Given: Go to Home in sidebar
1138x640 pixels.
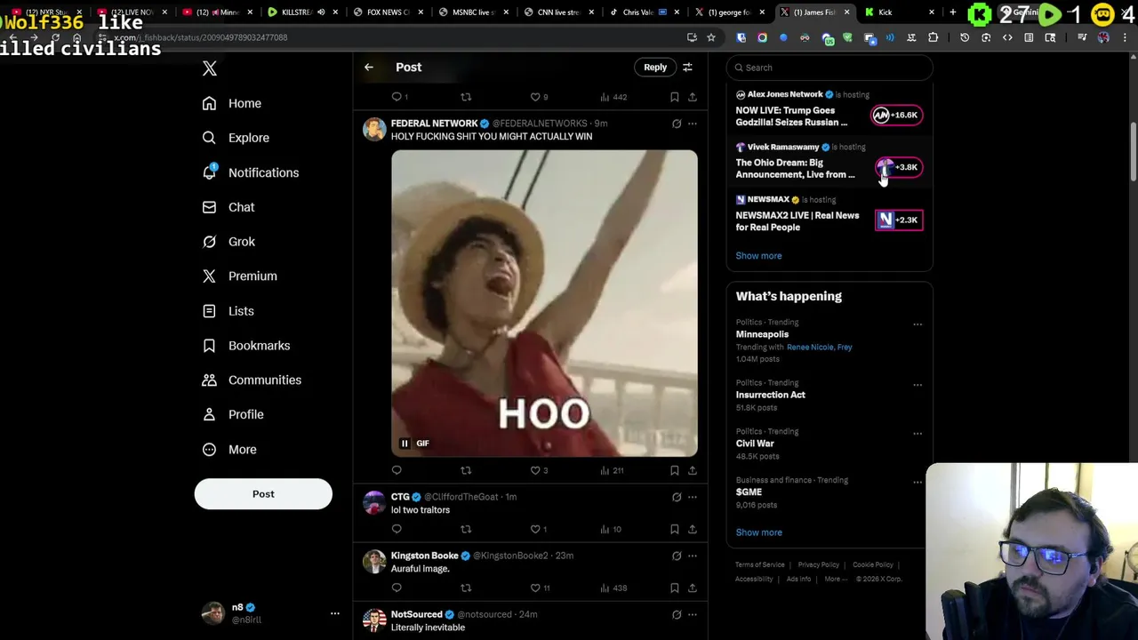Looking at the screenshot, I should (232, 103).
